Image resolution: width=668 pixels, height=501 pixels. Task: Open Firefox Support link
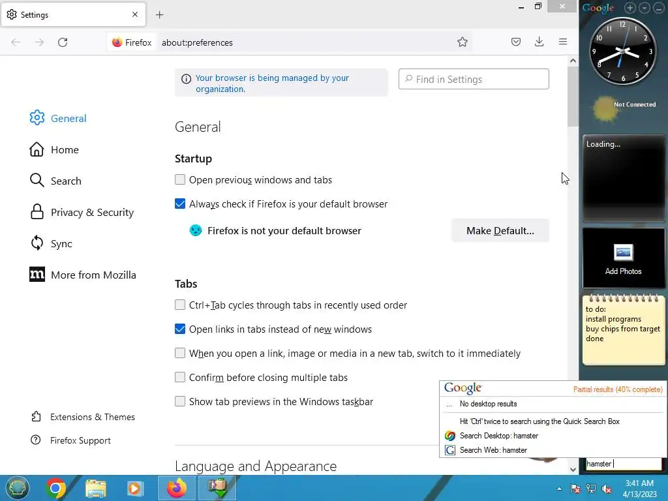coord(70,440)
